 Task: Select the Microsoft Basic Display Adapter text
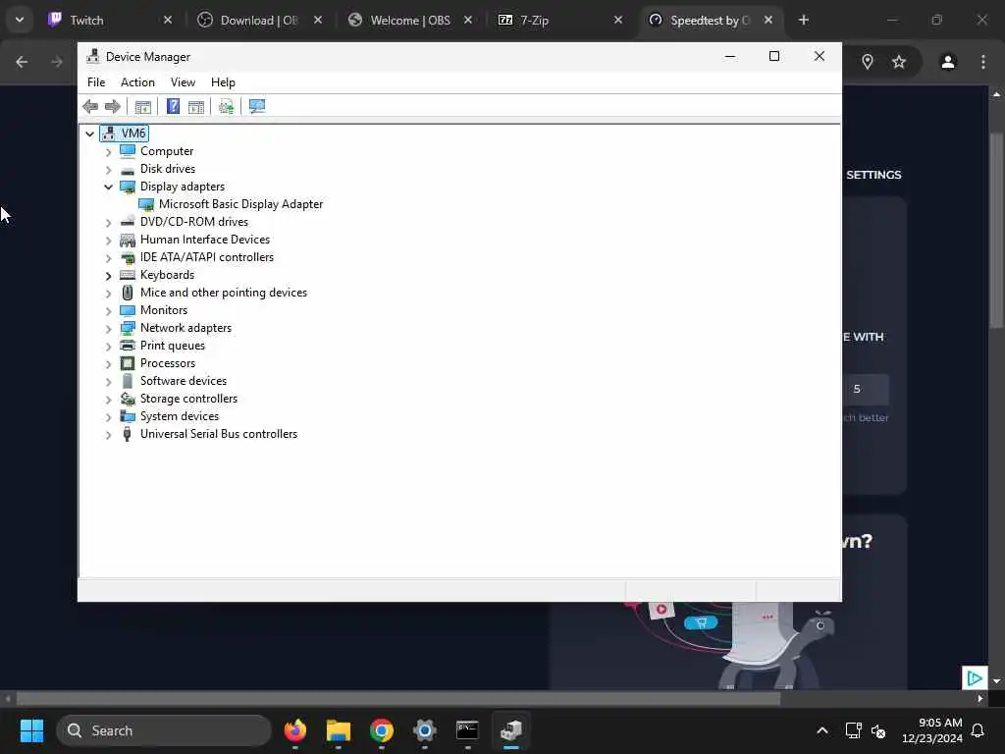coord(241,204)
